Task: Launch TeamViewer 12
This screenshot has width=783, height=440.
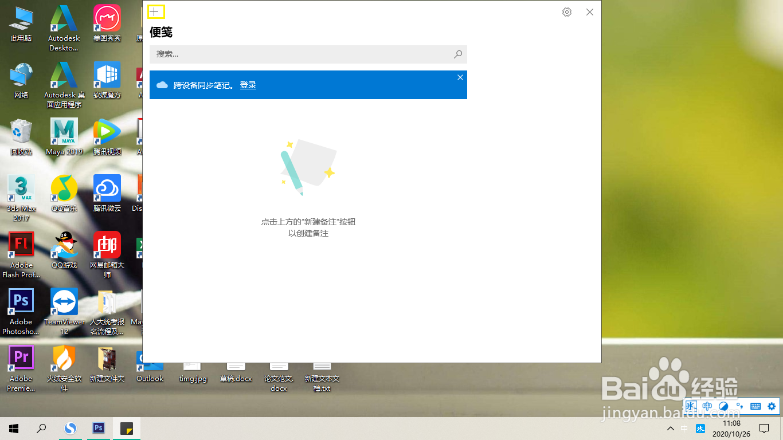Action: pos(64,301)
